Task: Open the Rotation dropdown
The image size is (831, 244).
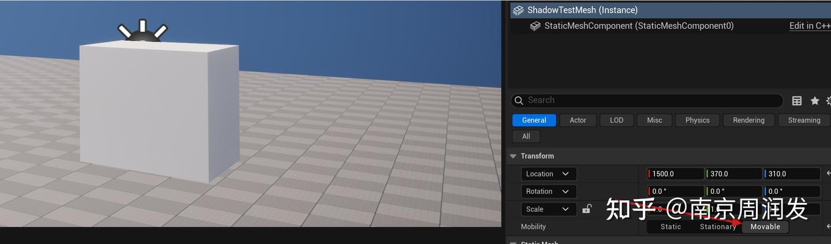Action: 549,192
